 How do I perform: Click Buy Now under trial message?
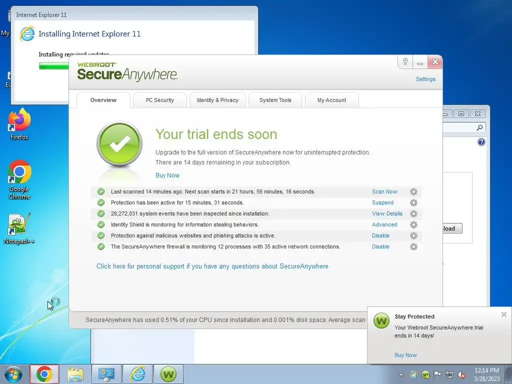[167, 175]
